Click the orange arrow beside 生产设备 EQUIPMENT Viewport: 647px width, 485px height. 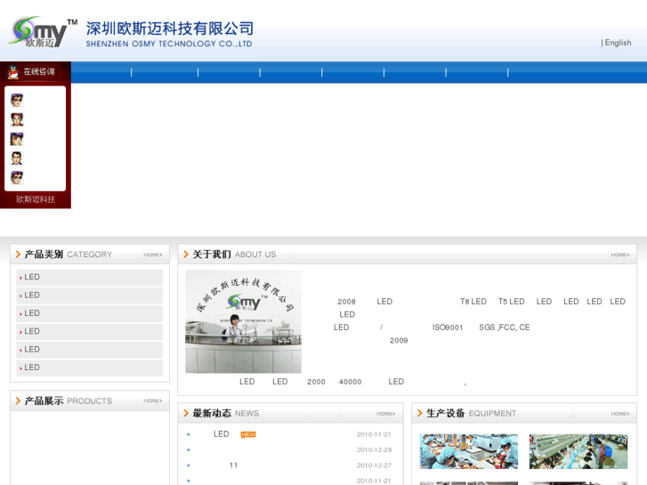pyautogui.click(x=420, y=413)
